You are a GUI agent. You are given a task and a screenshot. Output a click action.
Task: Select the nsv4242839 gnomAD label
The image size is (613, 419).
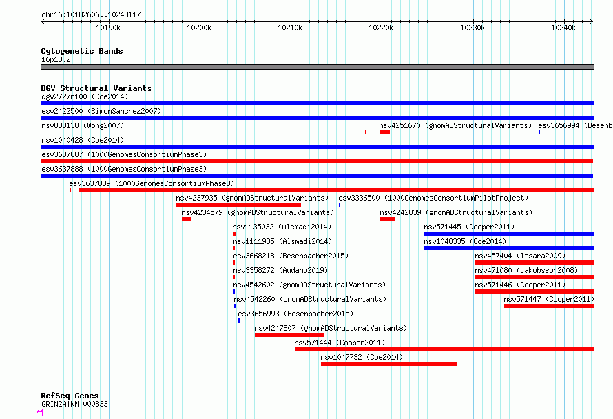(456, 212)
